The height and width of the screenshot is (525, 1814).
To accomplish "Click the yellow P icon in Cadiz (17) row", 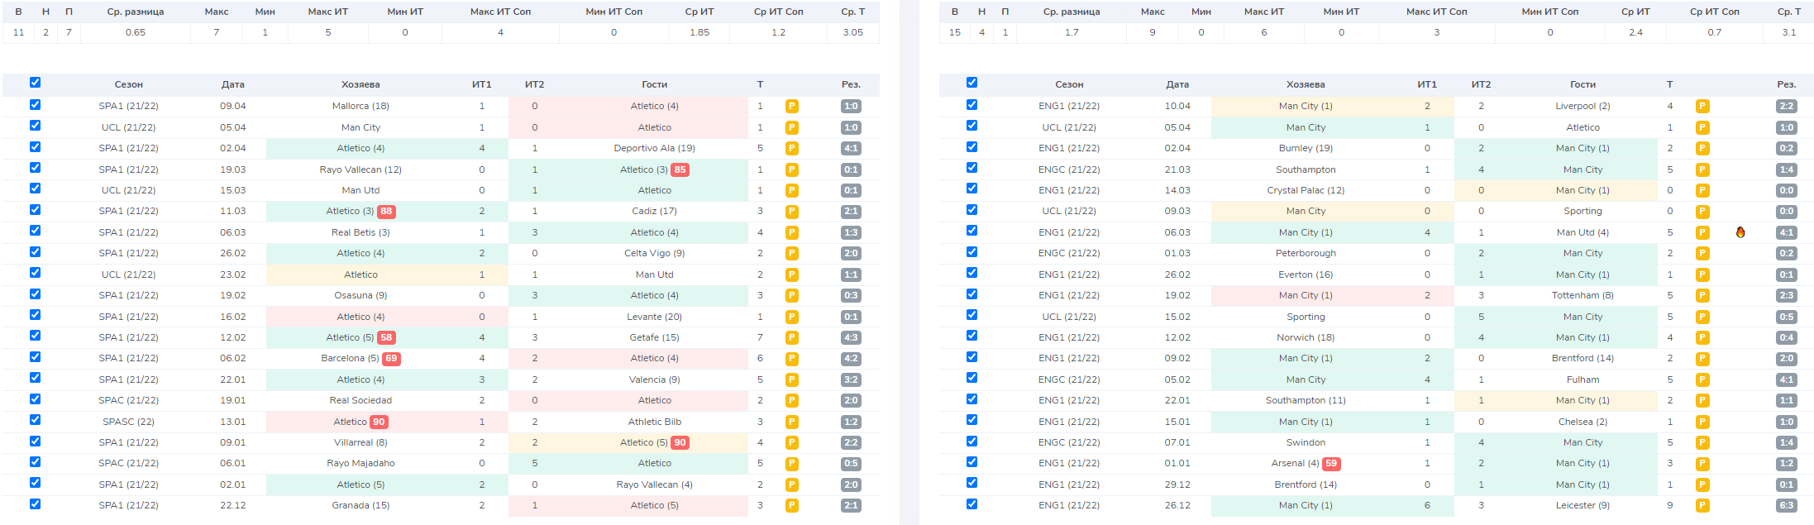I will 791,211.
